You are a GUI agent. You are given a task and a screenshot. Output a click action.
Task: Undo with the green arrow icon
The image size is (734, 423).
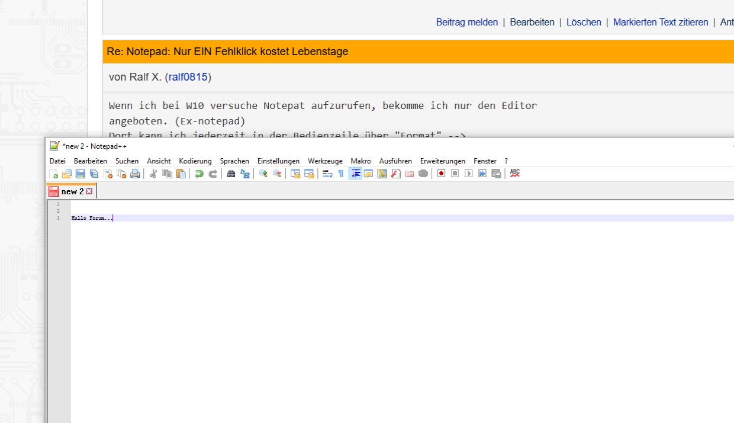199,174
